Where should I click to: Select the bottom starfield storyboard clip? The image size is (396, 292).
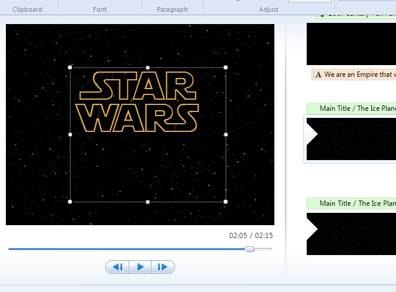[x=351, y=234]
